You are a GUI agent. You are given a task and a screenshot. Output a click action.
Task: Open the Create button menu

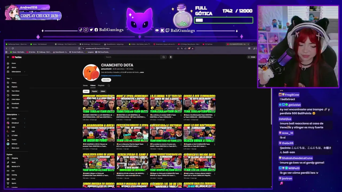[251, 57]
